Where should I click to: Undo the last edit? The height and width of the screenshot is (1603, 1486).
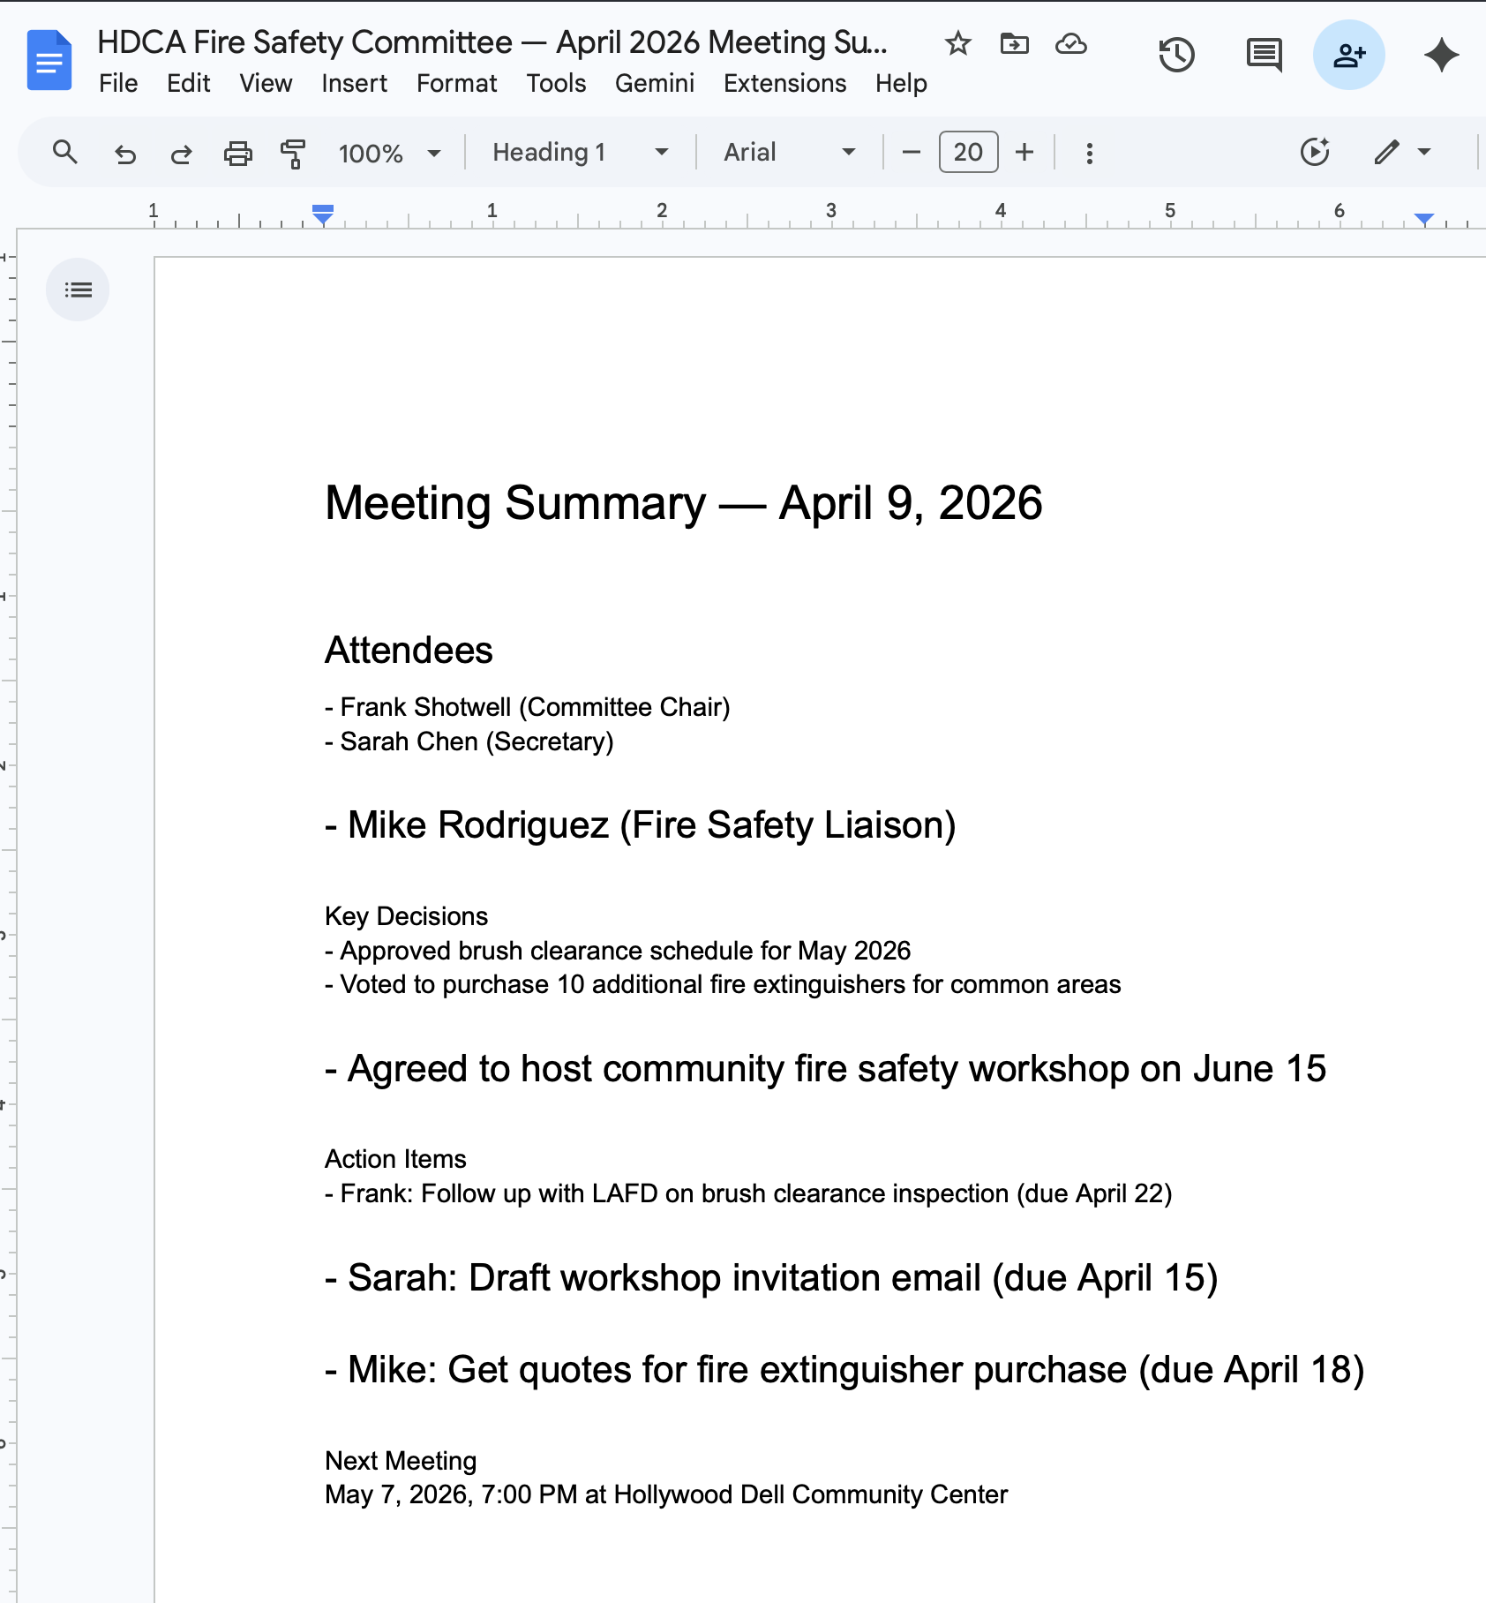(x=124, y=152)
